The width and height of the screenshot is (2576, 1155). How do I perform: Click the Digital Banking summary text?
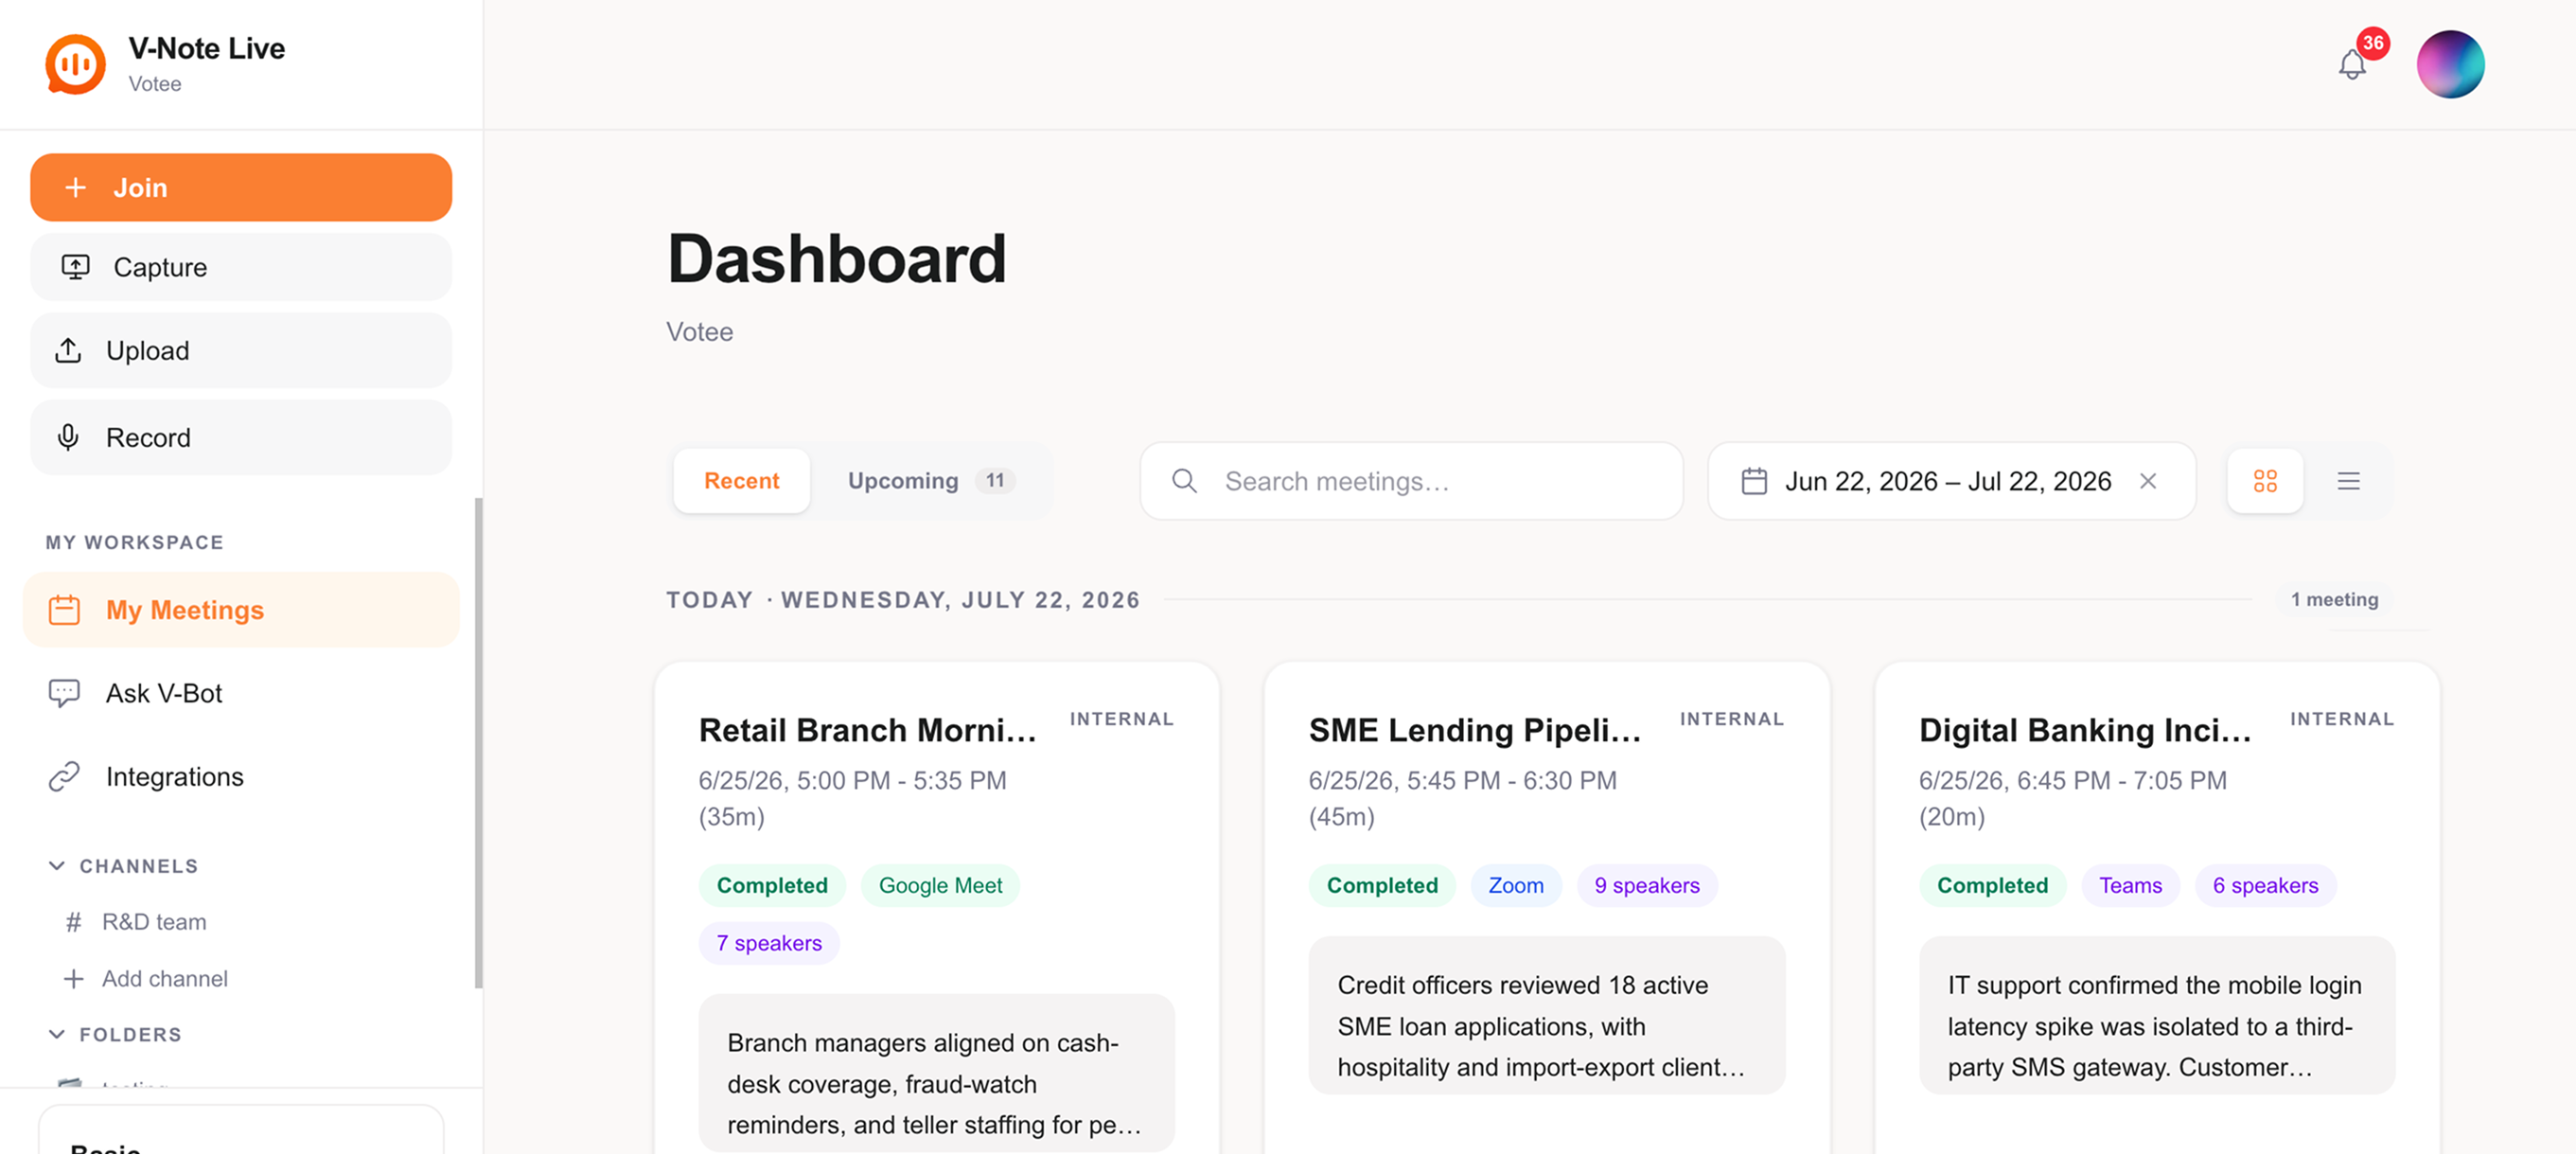[x=2157, y=1026]
